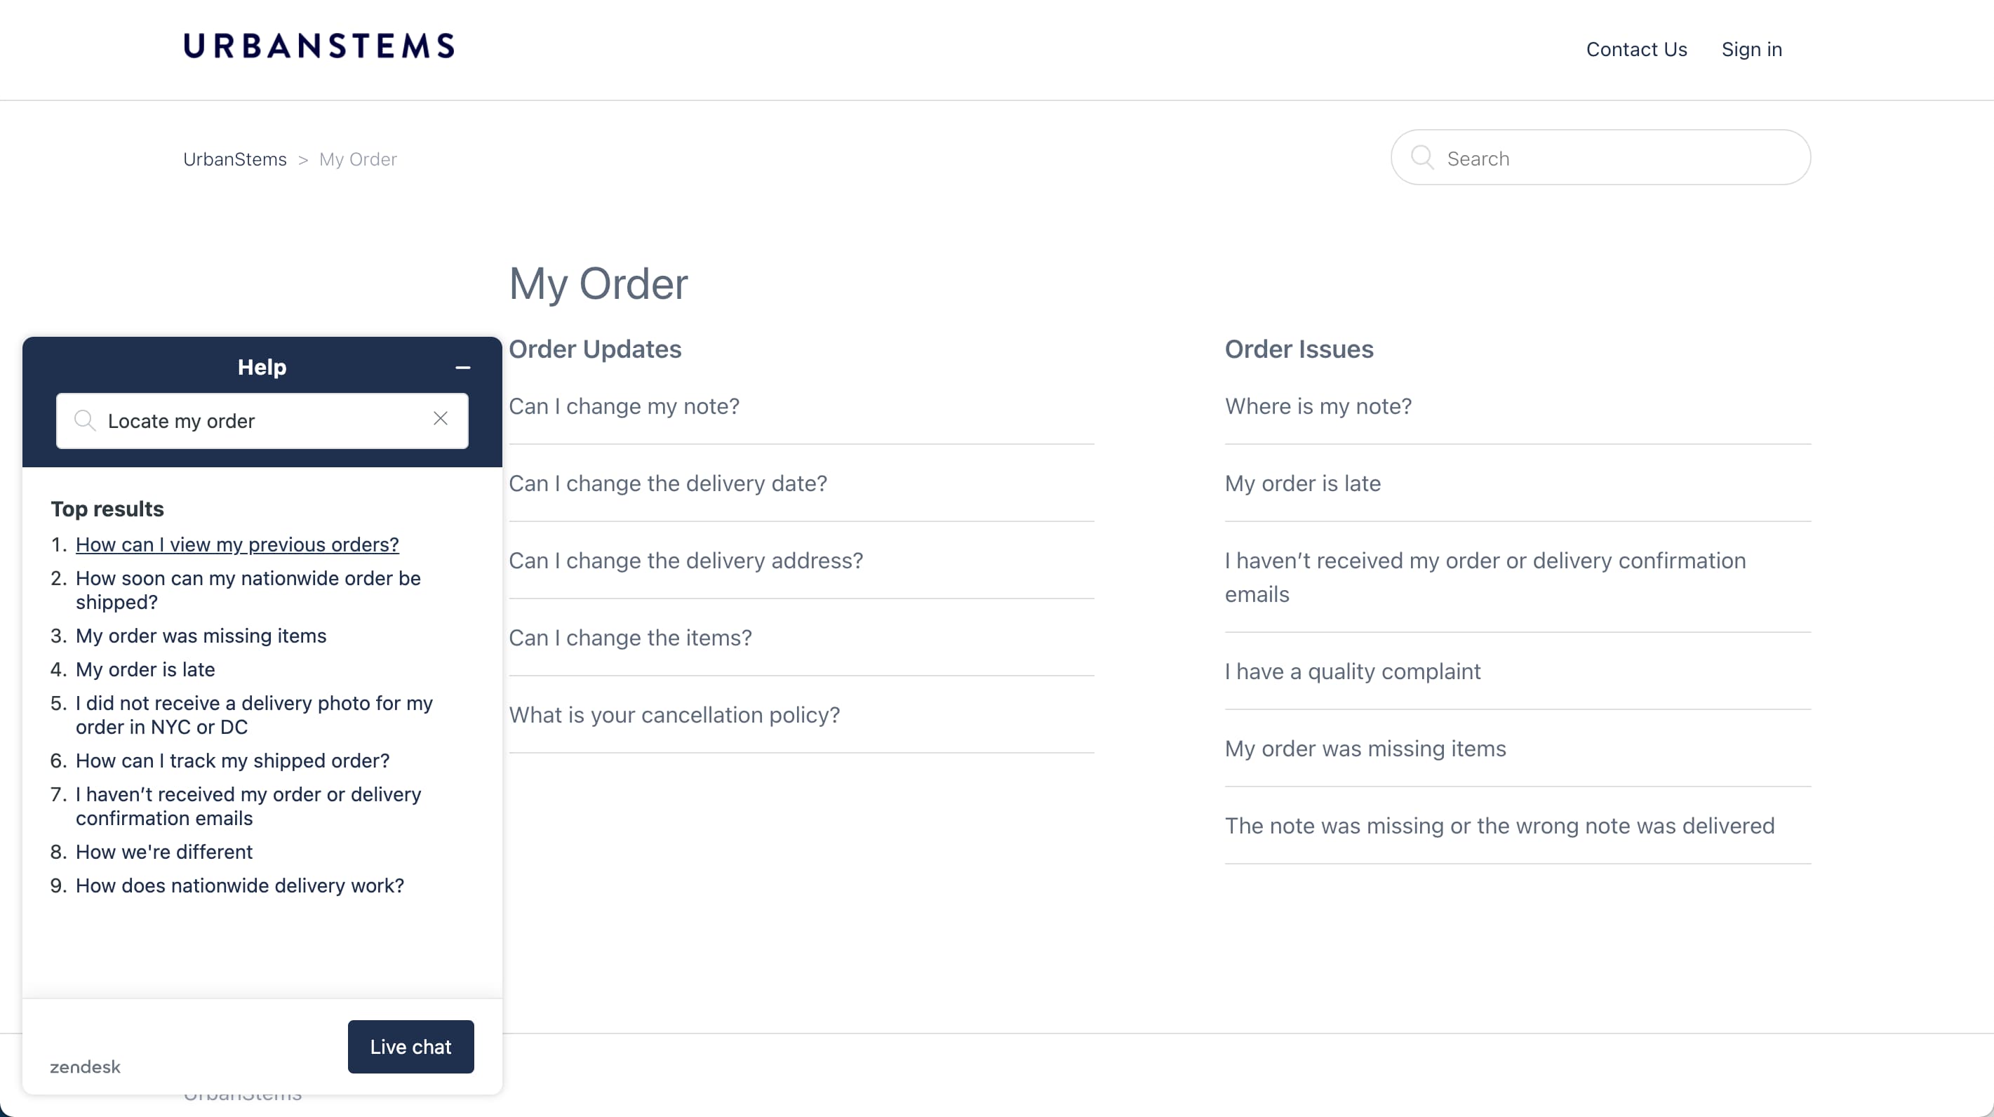1994x1117 pixels.
Task: Click Contact Us in the top navigation
Action: [1635, 49]
